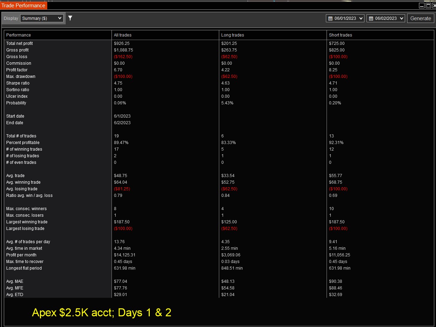Select Long trades largest winning trade $125.00
This screenshot has width=436, height=327.
click(x=229, y=222)
